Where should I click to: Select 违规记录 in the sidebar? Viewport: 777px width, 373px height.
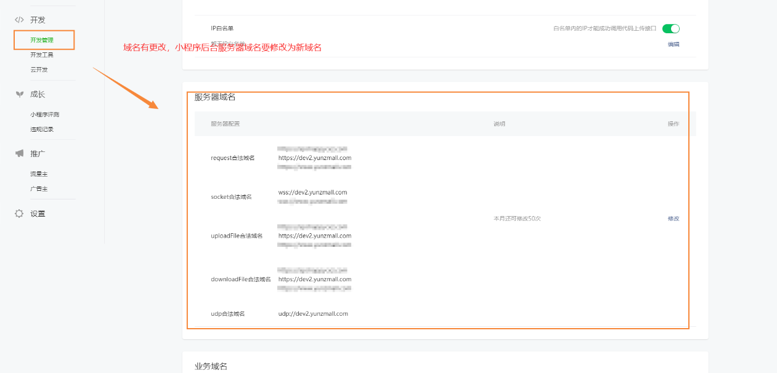[42, 129]
